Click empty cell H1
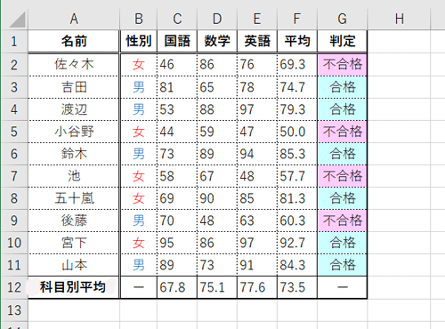This screenshot has width=445, height=329. click(399, 41)
